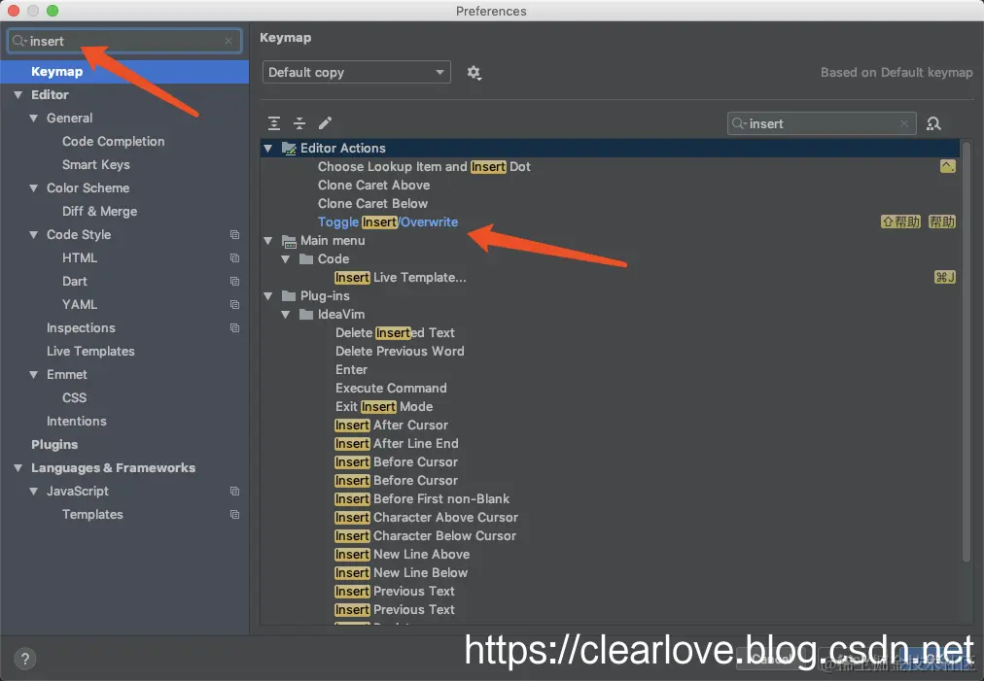
Task: Clear the left sidebar search field
Action: pyautogui.click(x=228, y=42)
